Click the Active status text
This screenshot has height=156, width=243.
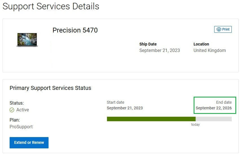pyautogui.click(x=23, y=110)
